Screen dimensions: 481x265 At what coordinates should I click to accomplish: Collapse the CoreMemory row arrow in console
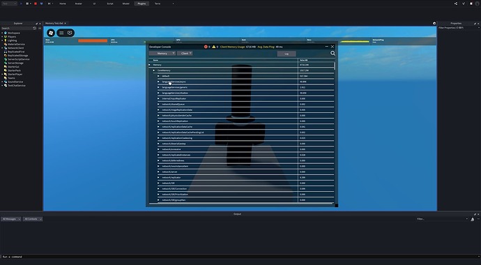click(x=154, y=70)
